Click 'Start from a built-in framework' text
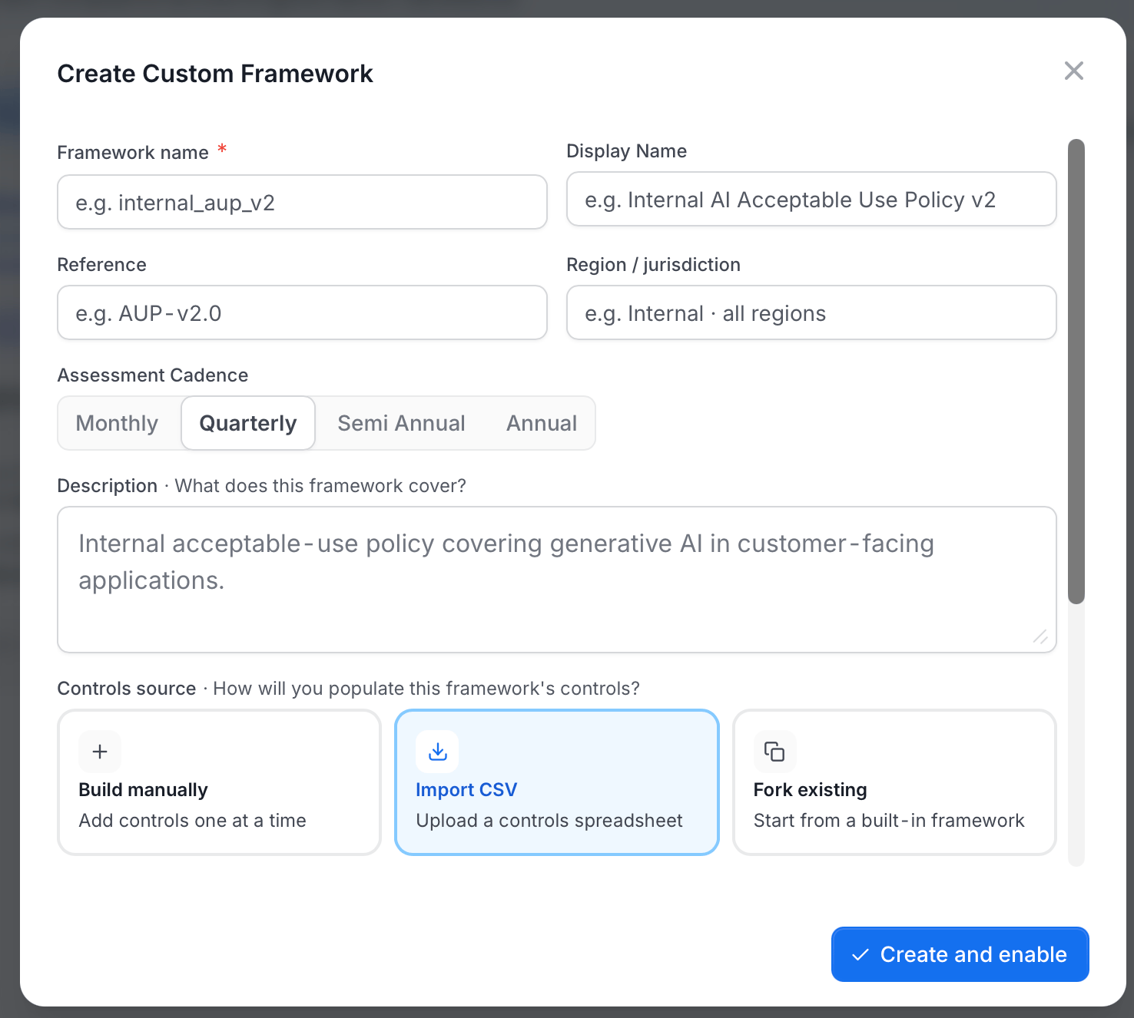Image resolution: width=1134 pixels, height=1018 pixels. [889, 821]
